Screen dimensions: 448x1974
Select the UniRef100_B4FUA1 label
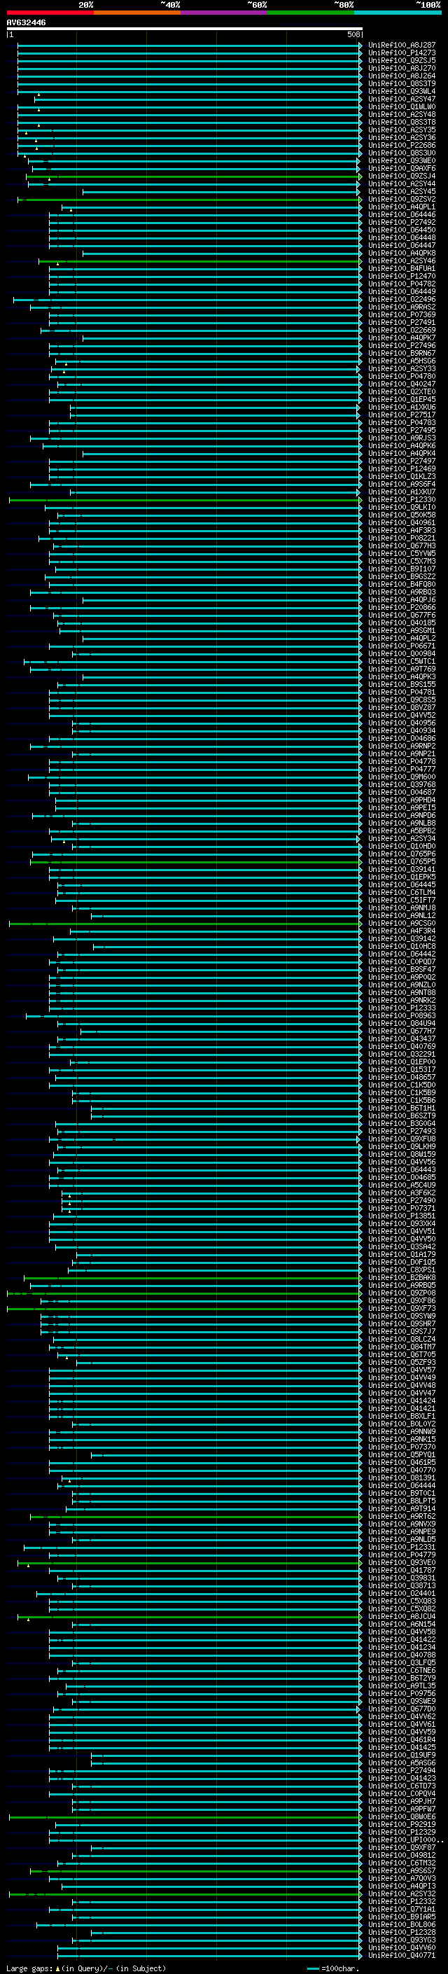(401, 268)
